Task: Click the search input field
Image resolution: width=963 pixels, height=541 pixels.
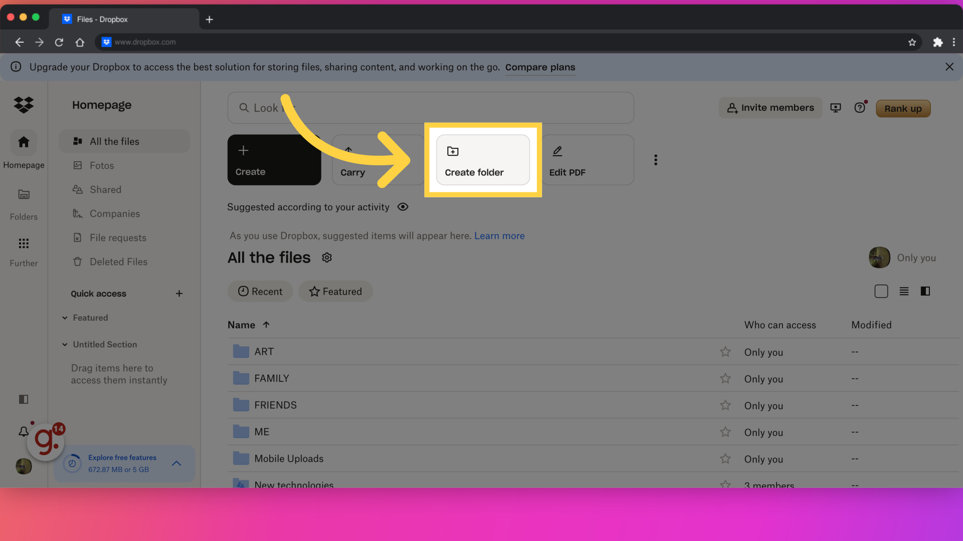Action: 430,108
